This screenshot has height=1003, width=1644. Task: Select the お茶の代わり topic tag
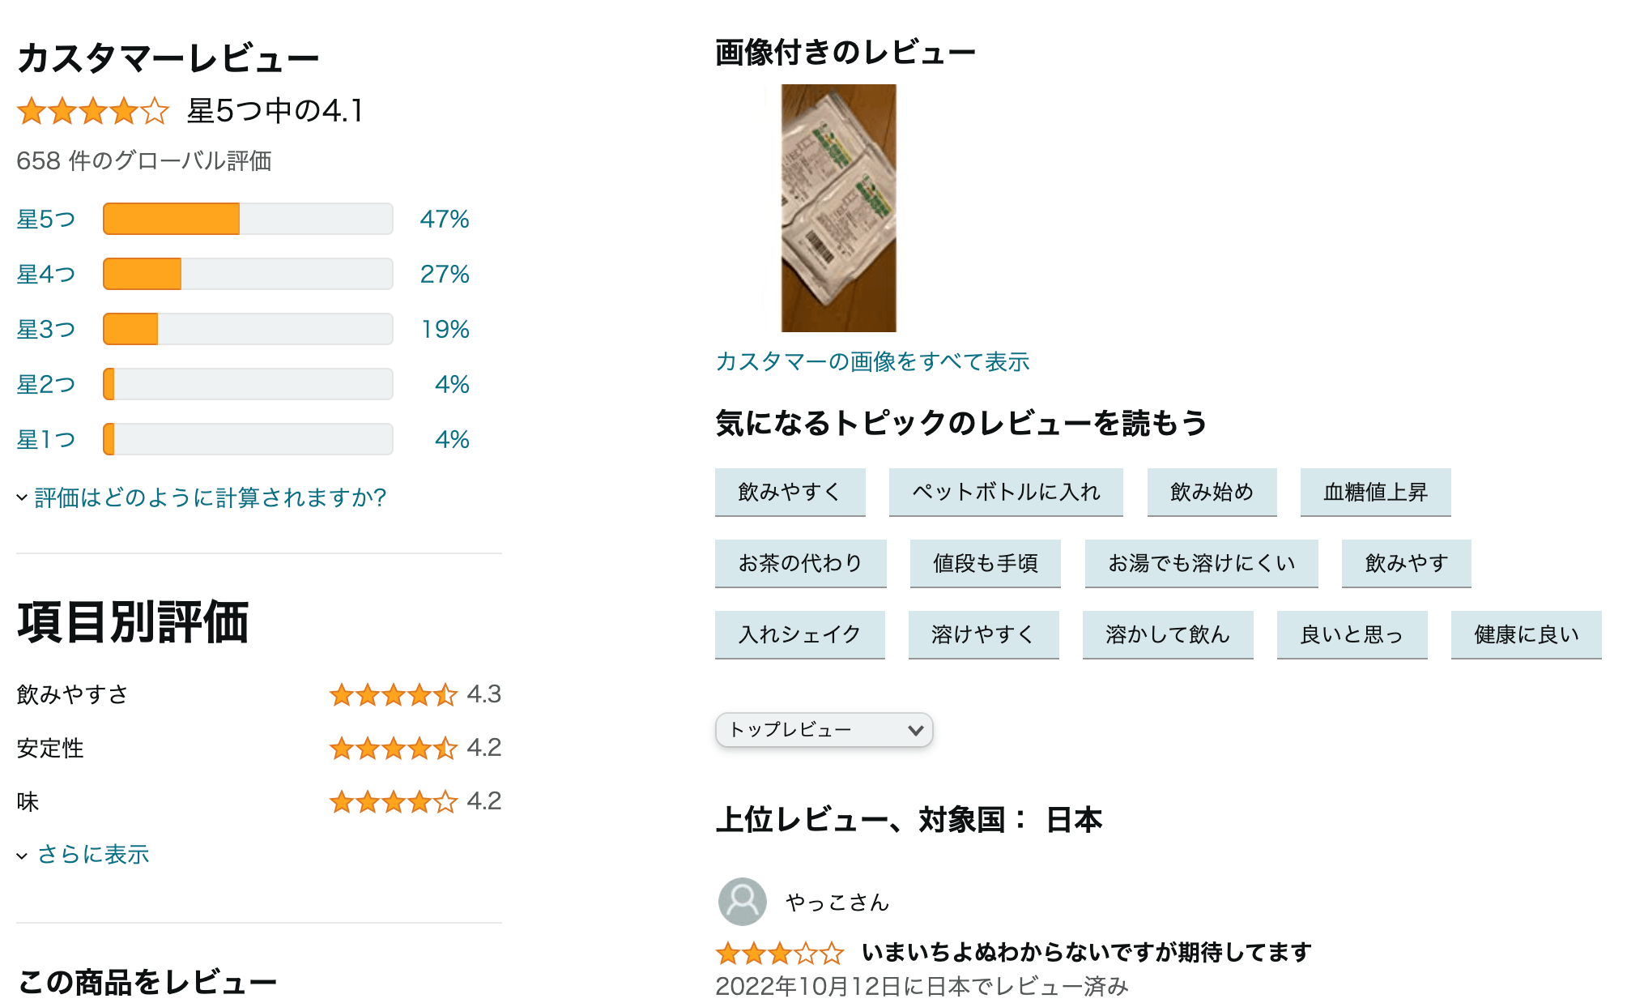pyautogui.click(x=801, y=563)
